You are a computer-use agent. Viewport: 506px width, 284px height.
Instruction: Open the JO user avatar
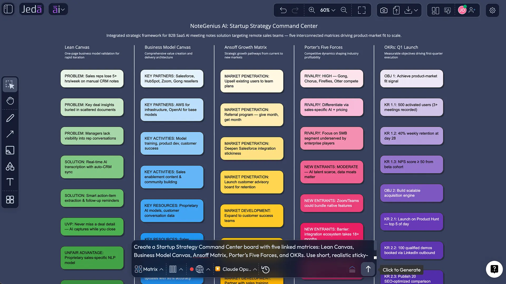462,10
